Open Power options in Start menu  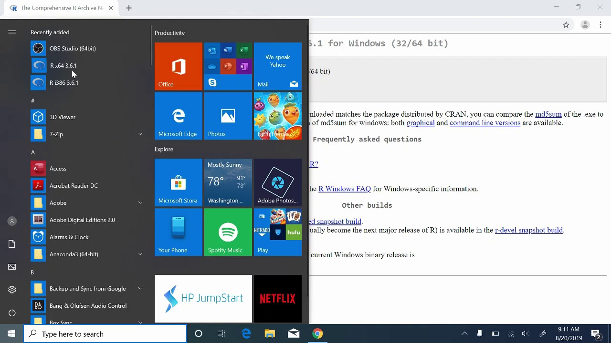[12, 313]
